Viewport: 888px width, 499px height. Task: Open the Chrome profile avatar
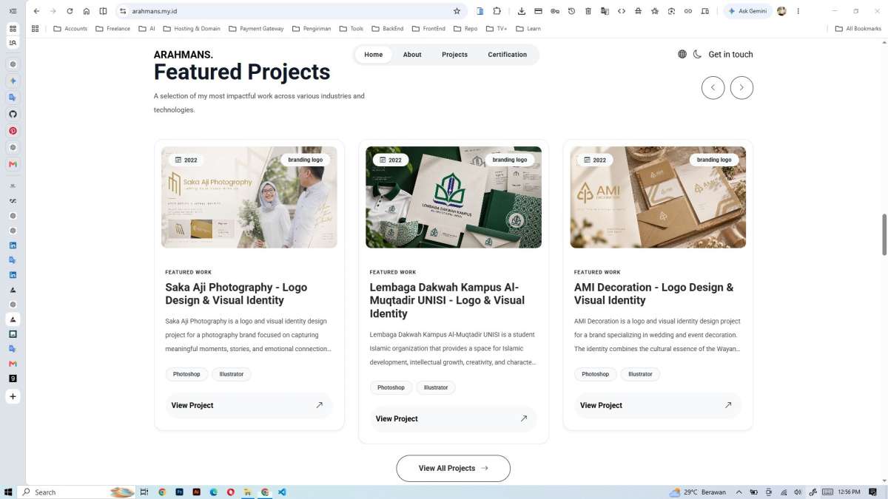click(x=781, y=11)
